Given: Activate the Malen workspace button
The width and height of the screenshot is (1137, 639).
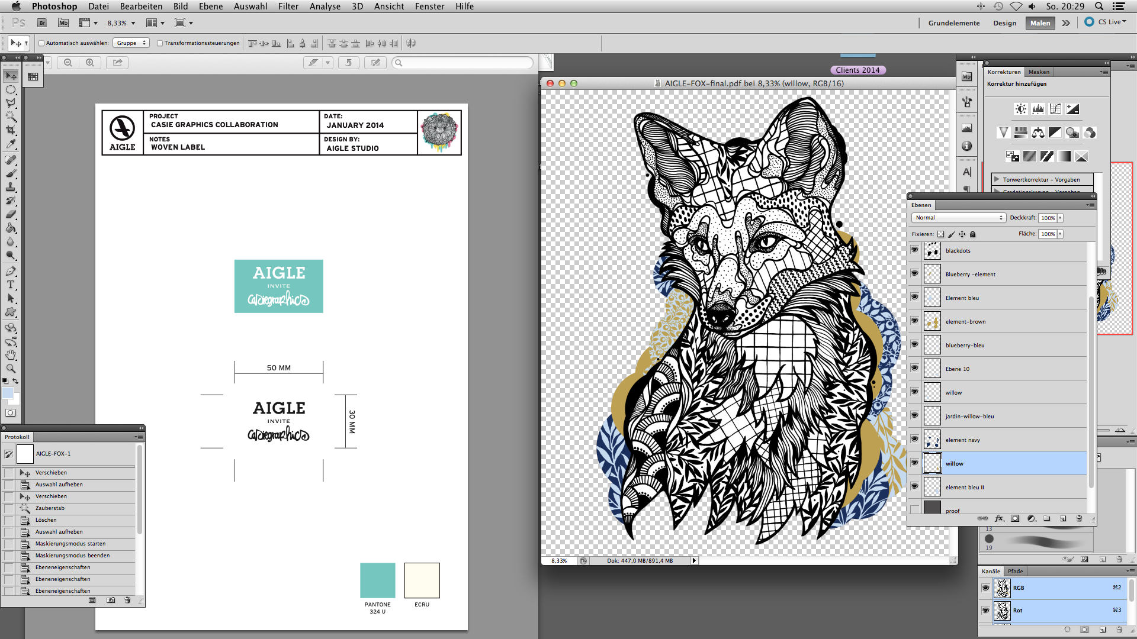Looking at the screenshot, I should pos(1040,23).
